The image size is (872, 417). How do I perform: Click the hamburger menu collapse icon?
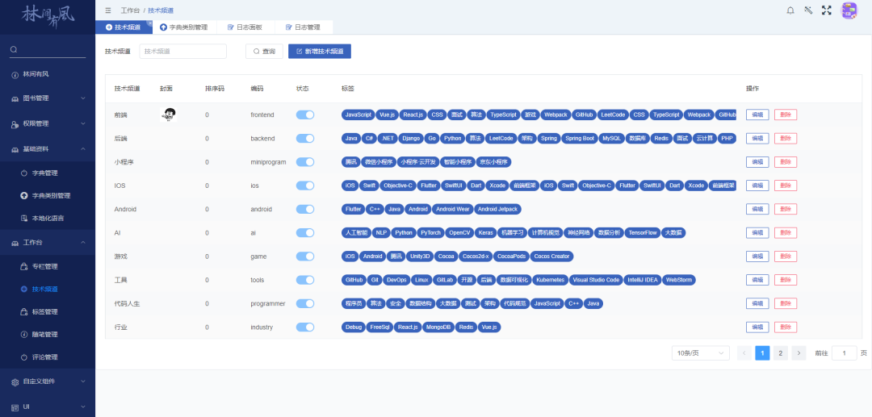108,10
